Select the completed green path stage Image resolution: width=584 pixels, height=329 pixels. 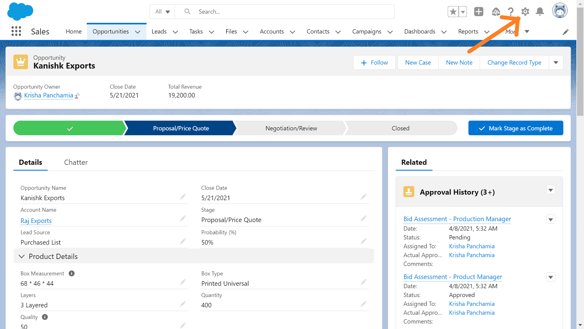(70, 128)
